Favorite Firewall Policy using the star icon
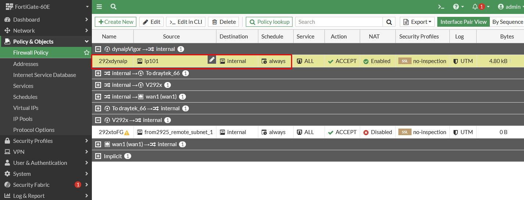The image size is (524, 200). 87,53
